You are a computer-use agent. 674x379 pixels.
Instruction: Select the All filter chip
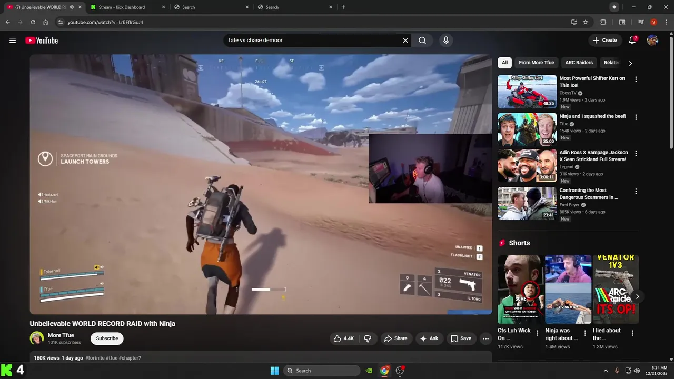coord(504,63)
